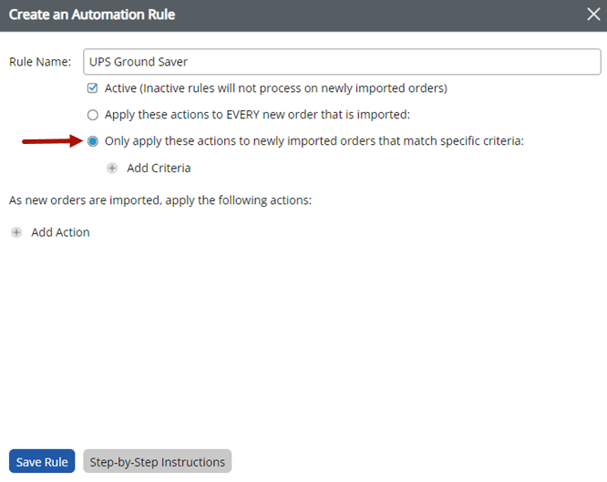
Task: Uncheck the Active rule checkbox
Action: [x=92, y=88]
